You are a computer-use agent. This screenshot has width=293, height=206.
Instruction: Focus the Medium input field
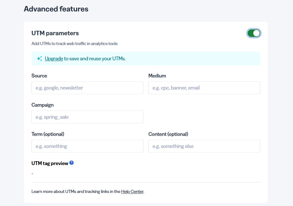point(204,88)
